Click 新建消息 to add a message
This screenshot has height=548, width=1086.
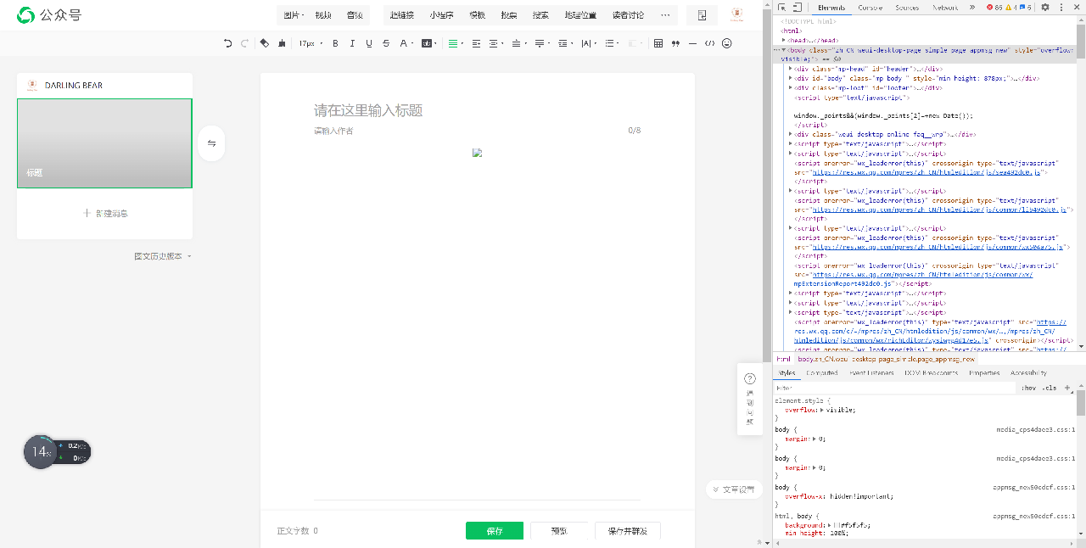coord(105,214)
